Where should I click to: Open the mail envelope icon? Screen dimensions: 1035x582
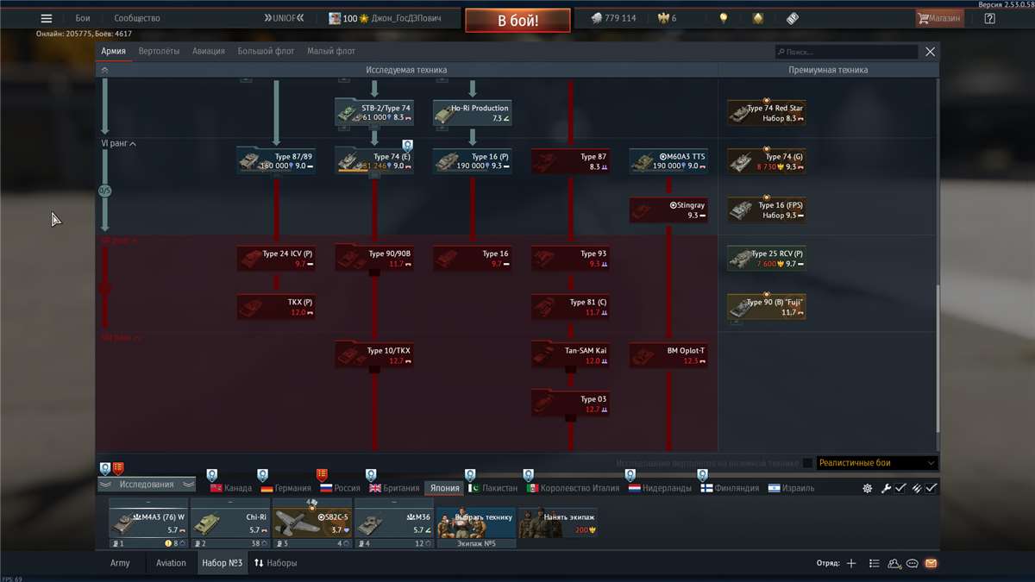coord(931,563)
